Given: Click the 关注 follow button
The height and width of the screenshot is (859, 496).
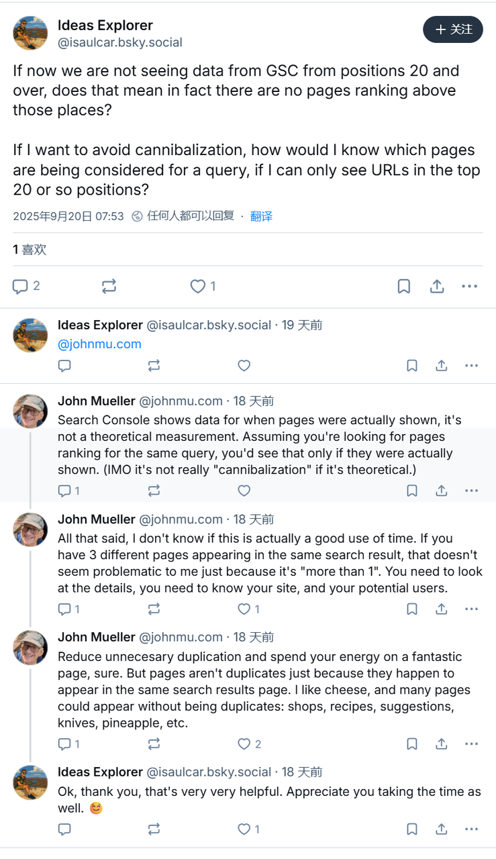Looking at the screenshot, I should coord(453,30).
